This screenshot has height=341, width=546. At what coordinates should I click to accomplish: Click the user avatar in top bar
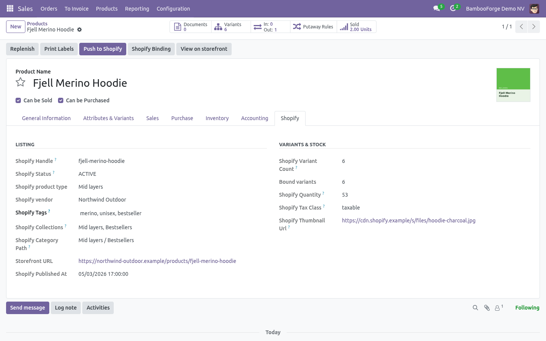pyautogui.click(x=534, y=8)
